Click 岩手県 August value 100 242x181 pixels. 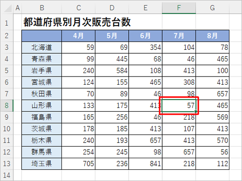click(212, 71)
